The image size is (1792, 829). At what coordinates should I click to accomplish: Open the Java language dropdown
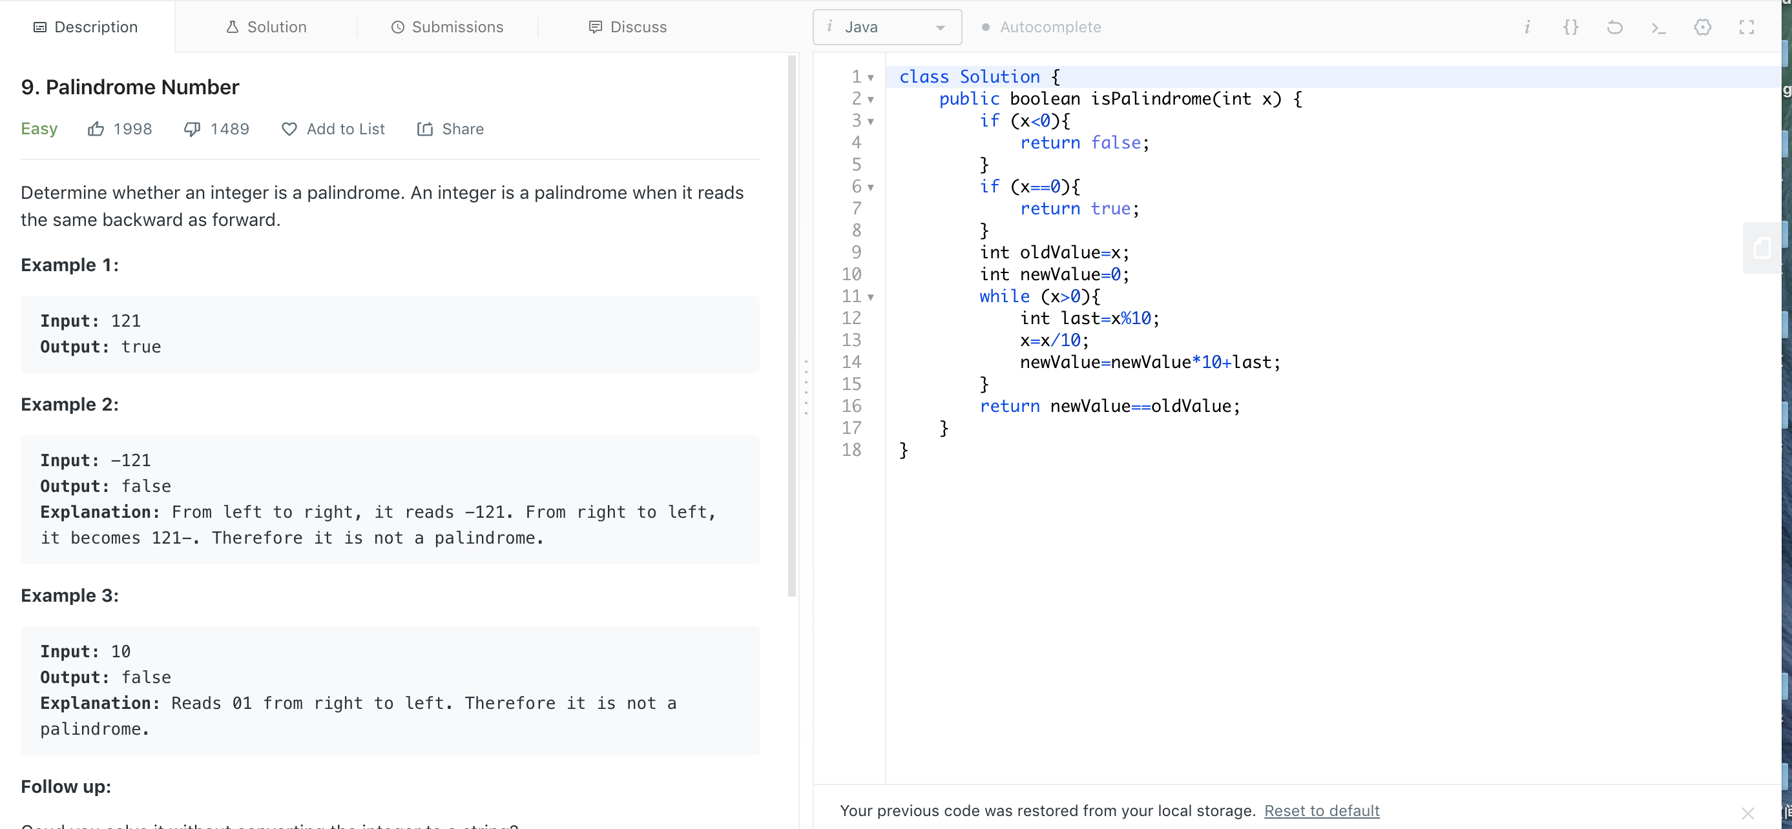tap(887, 27)
